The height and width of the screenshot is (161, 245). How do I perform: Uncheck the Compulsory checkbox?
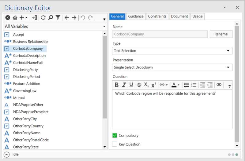[x=115, y=135]
